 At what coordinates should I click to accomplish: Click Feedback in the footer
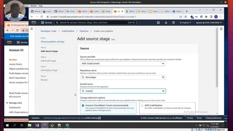36,118
